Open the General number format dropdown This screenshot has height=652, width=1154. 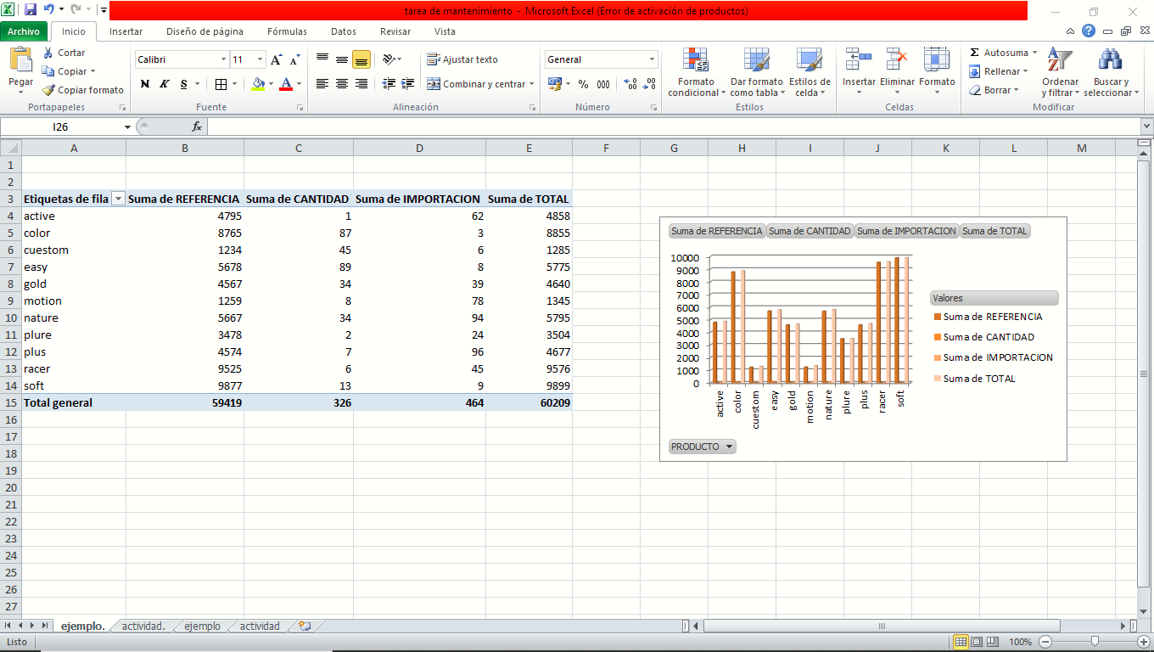653,59
